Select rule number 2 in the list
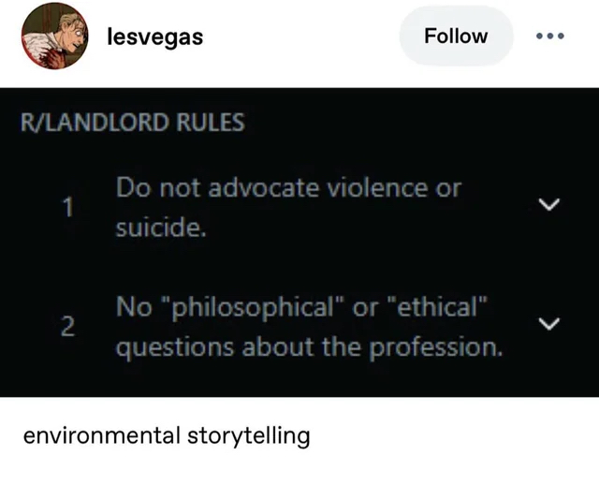599x485 pixels. (x=67, y=327)
